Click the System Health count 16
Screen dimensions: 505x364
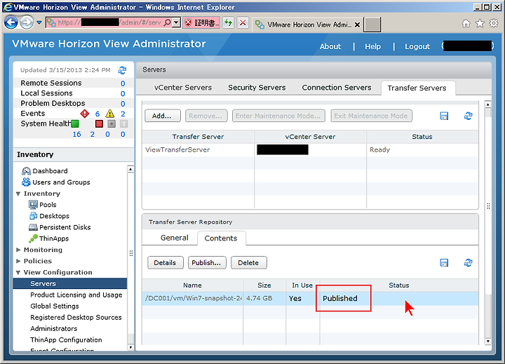[x=76, y=135]
